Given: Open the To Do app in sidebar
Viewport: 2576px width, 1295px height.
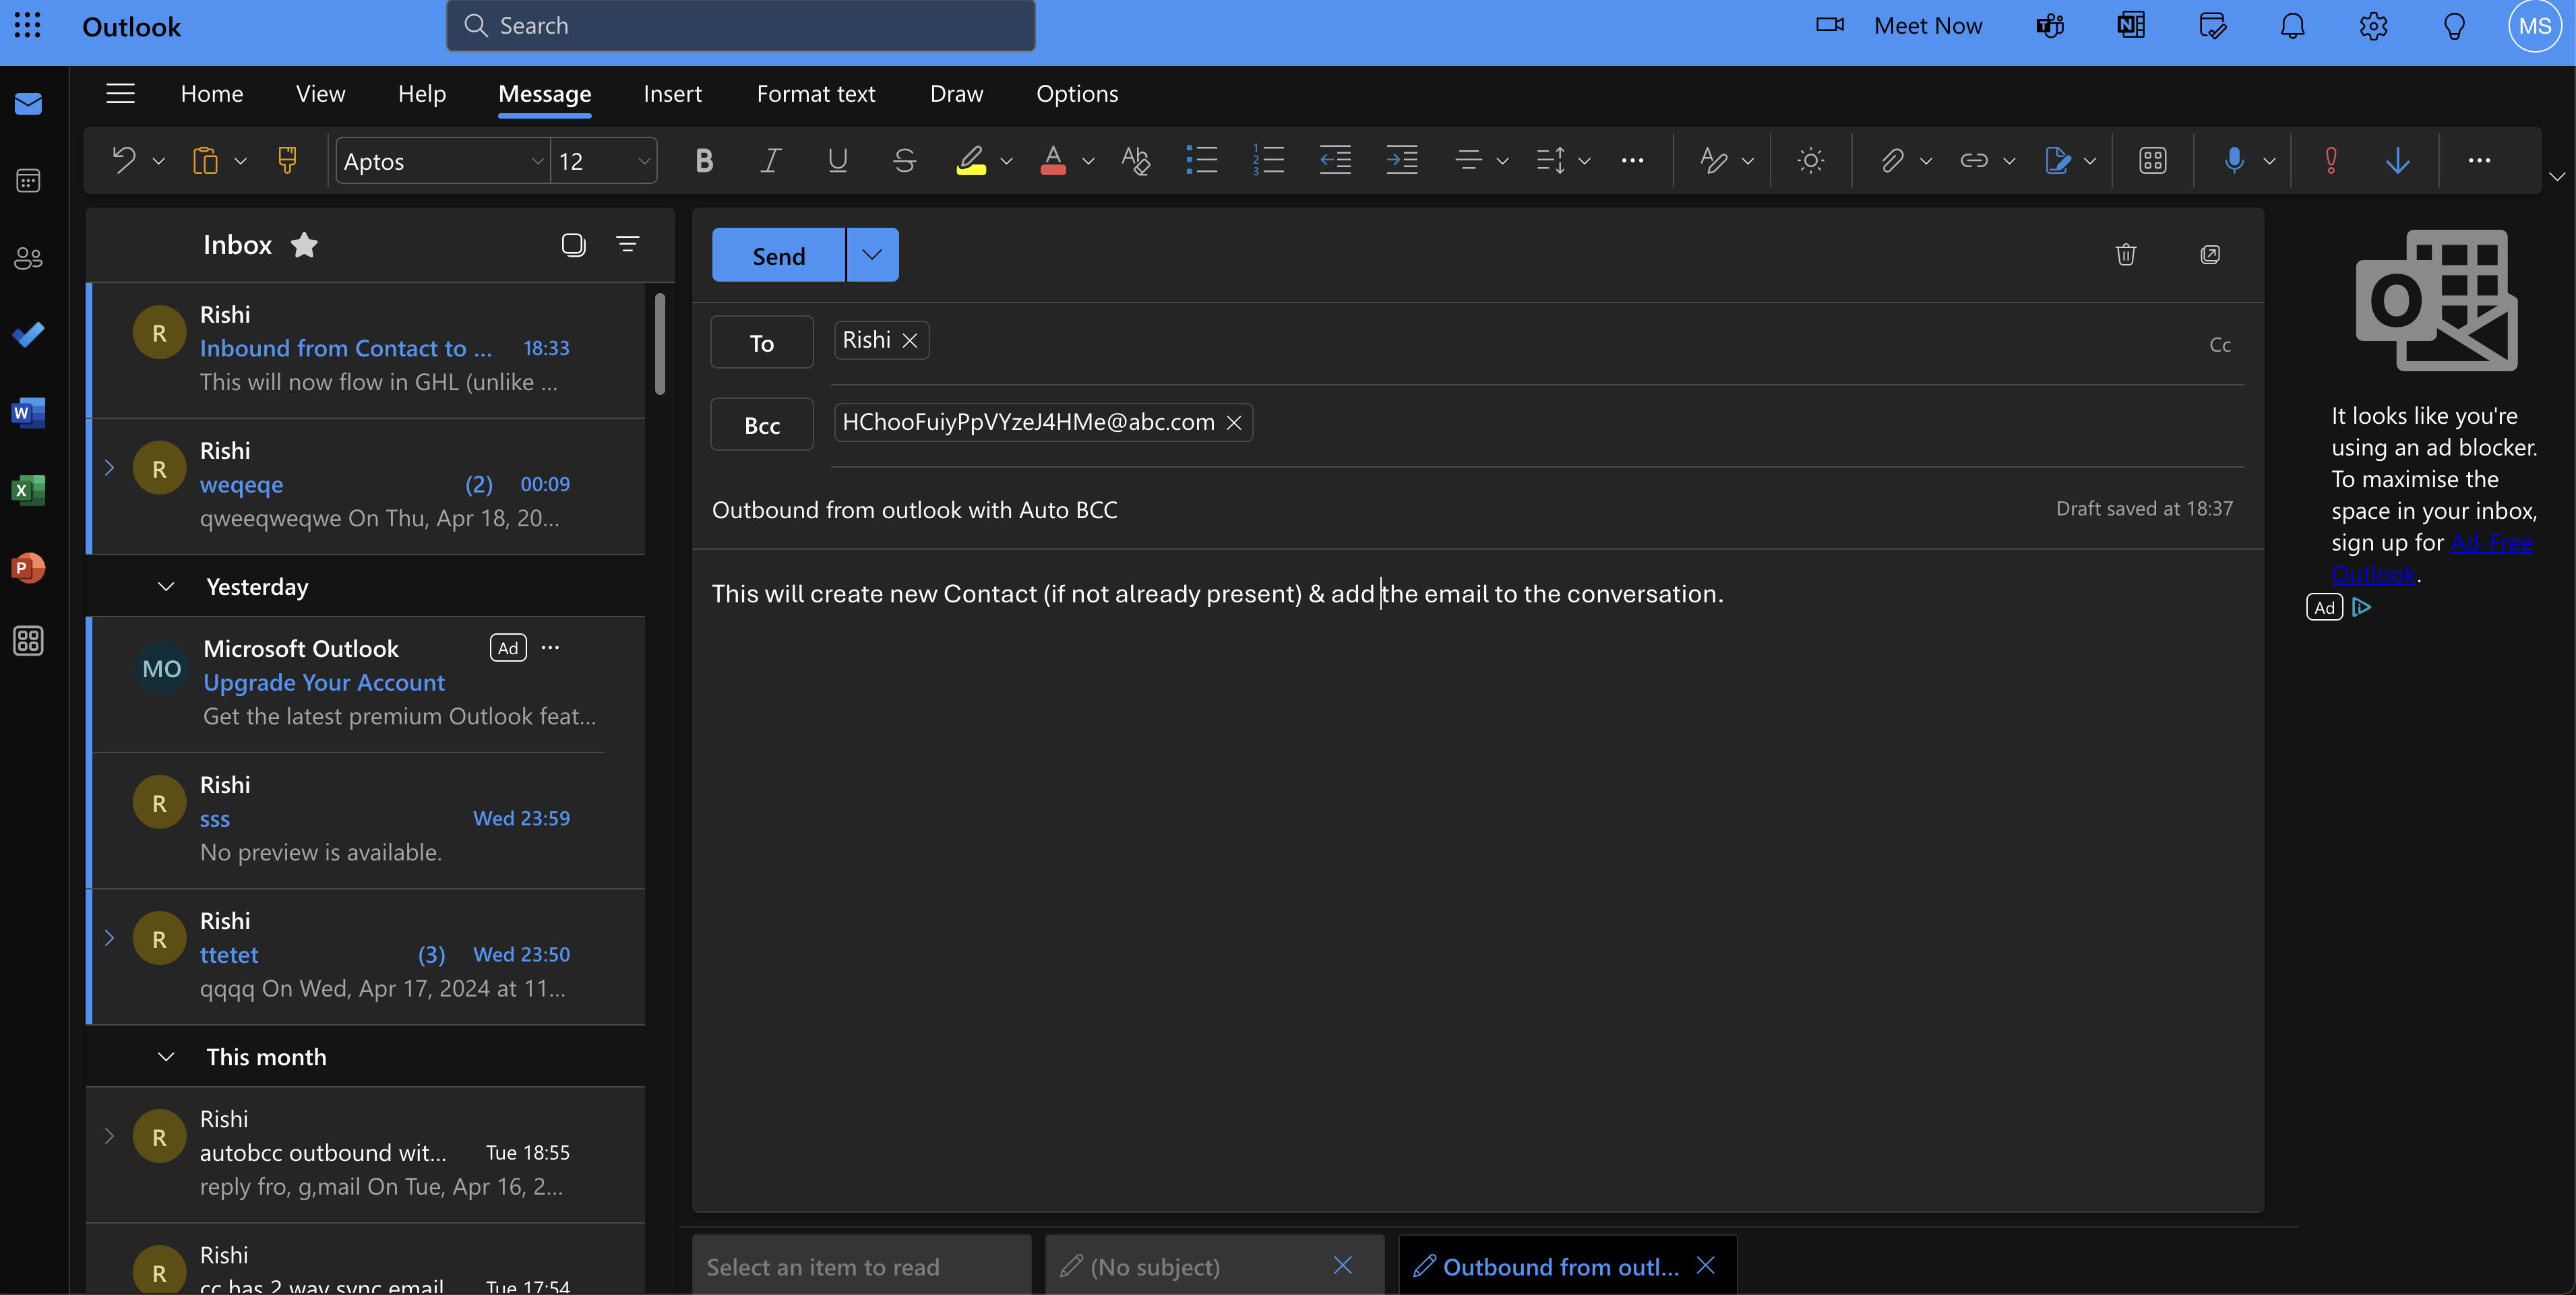Looking at the screenshot, I should pyautogui.click(x=28, y=335).
